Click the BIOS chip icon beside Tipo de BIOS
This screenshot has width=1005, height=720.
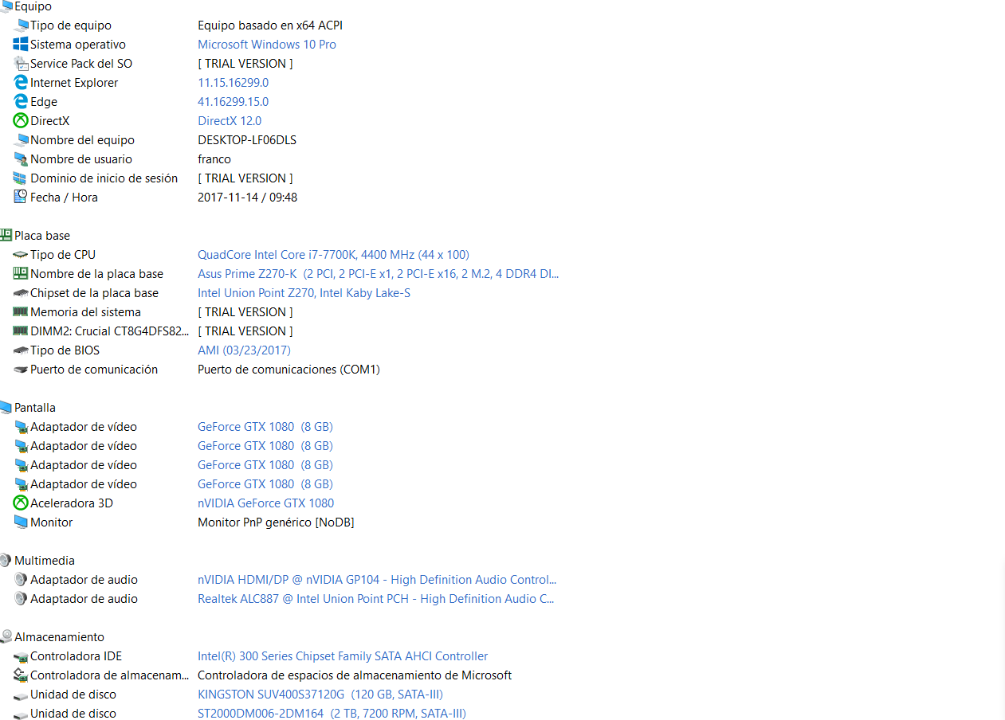pos(21,350)
